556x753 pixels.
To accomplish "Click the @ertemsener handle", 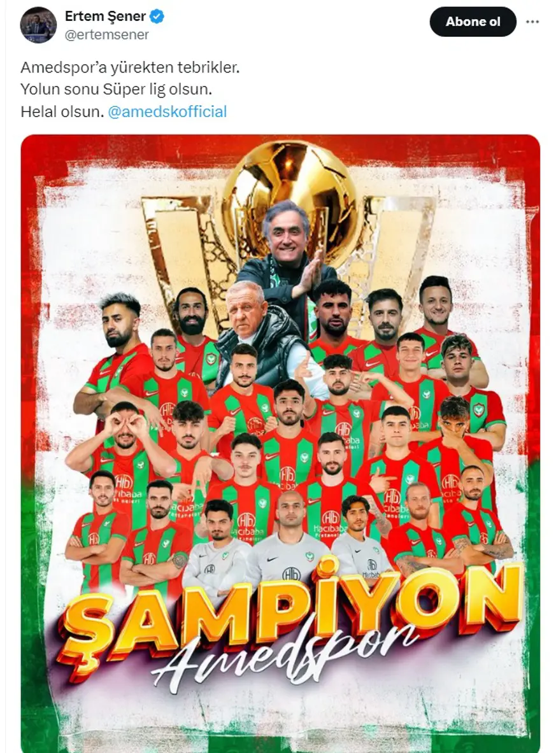I will (x=107, y=35).
